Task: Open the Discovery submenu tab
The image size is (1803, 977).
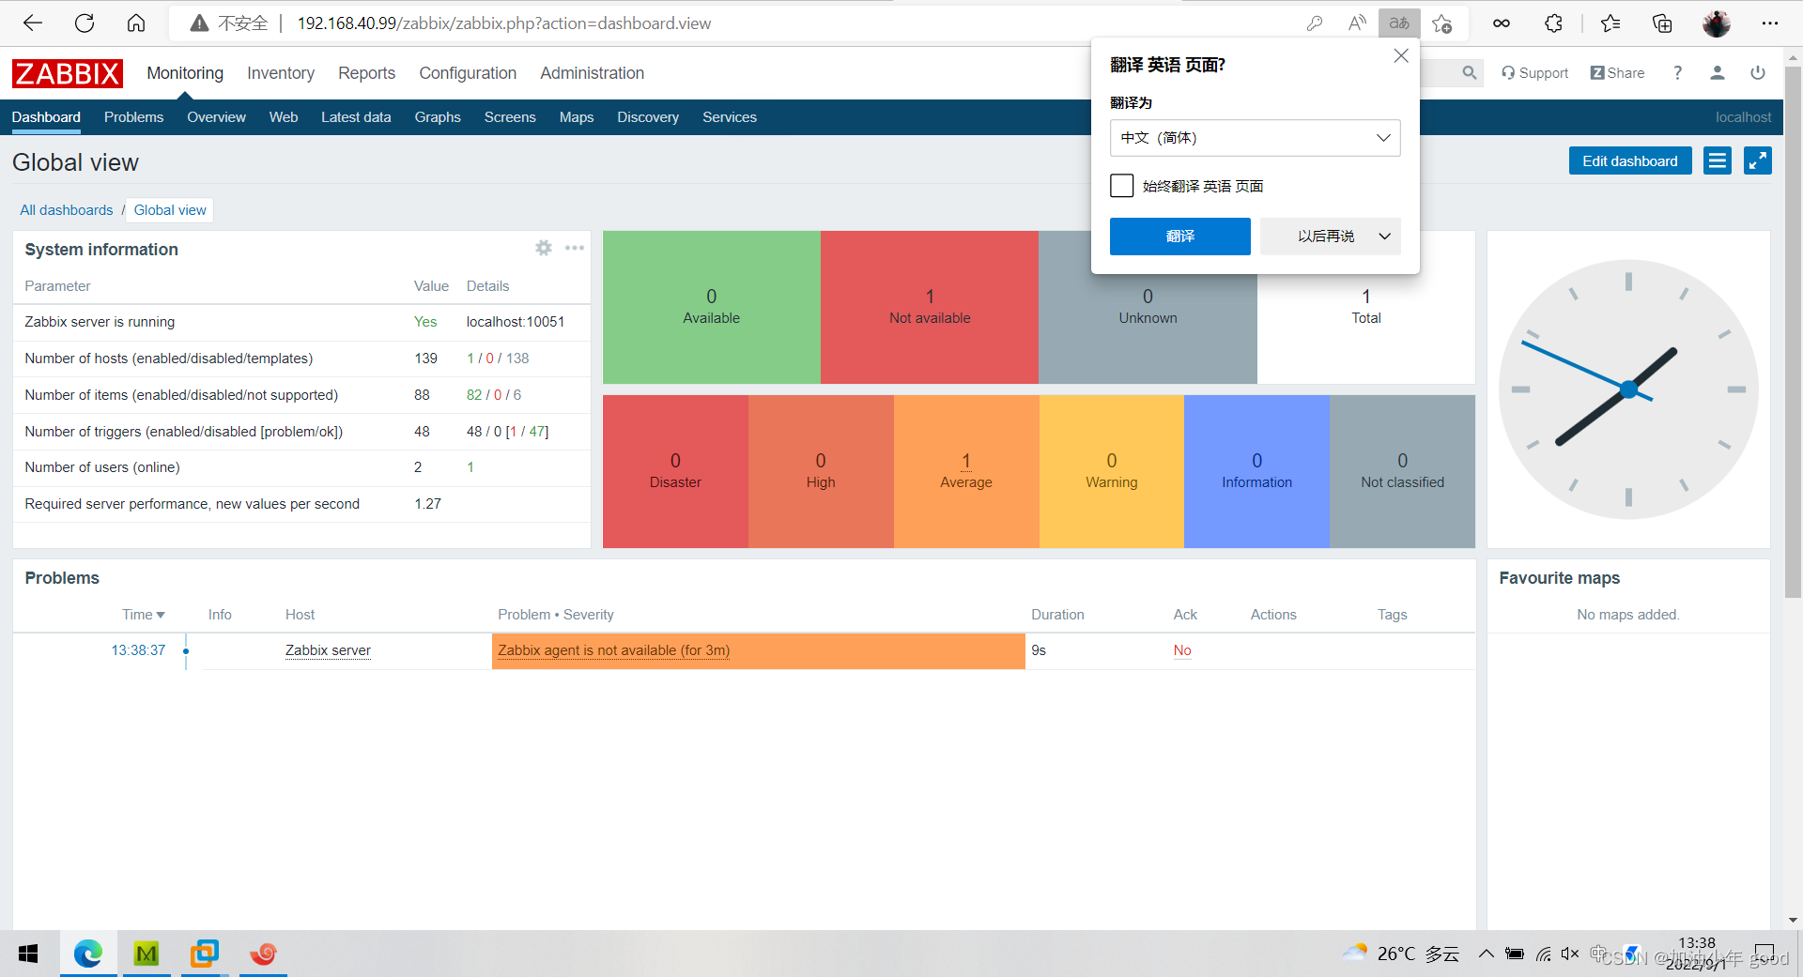Action: pyautogui.click(x=648, y=117)
